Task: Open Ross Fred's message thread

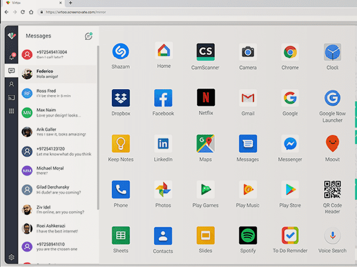Action: [x=57, y=93]
